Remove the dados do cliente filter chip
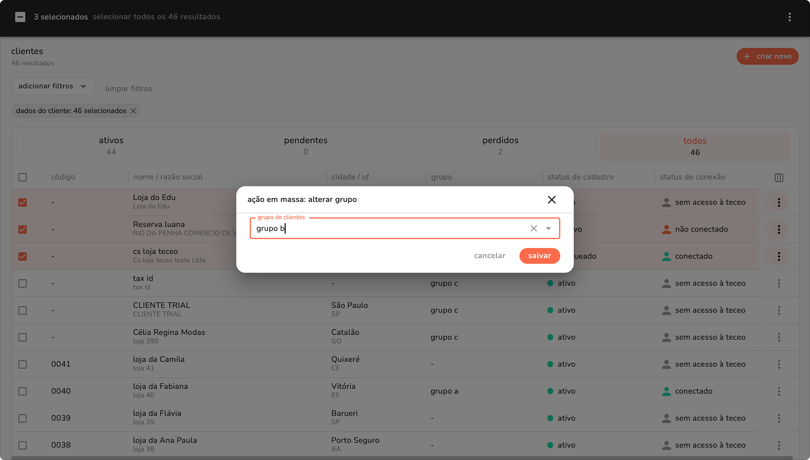The image size is (810, 460). (x=133, y=111)
